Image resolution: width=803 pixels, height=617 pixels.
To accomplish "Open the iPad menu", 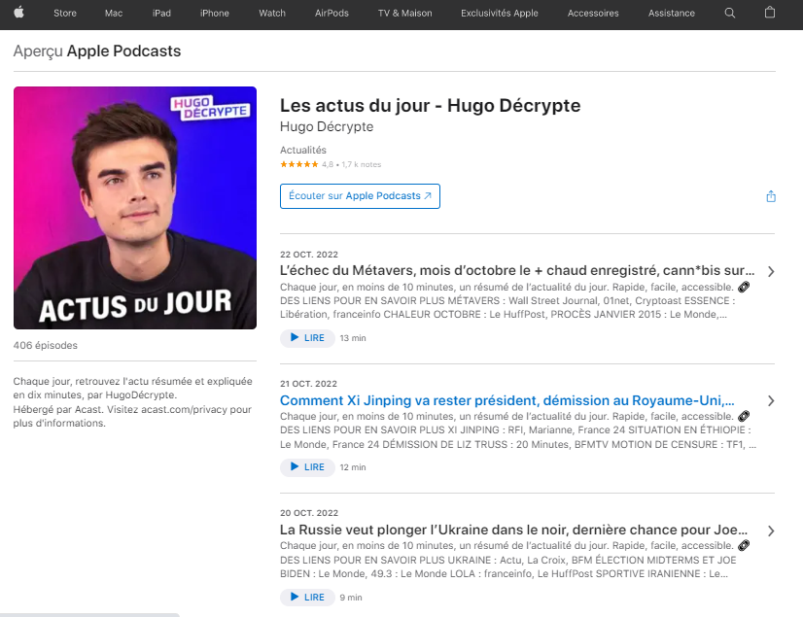I will click(161, 14).
